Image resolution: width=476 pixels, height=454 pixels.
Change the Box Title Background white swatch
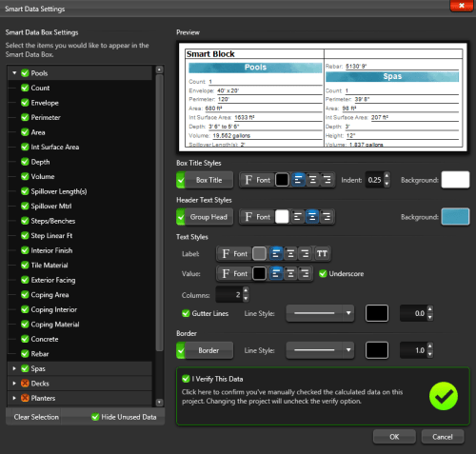pos(455,180)
